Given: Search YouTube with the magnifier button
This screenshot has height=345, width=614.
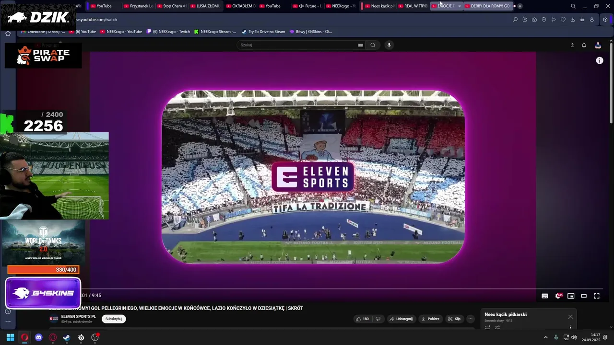Looking at the screenshot, I should (373, 45).
